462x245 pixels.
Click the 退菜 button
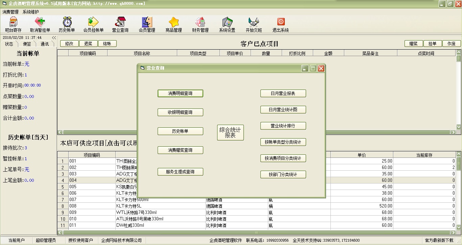[x=88, y=44]
